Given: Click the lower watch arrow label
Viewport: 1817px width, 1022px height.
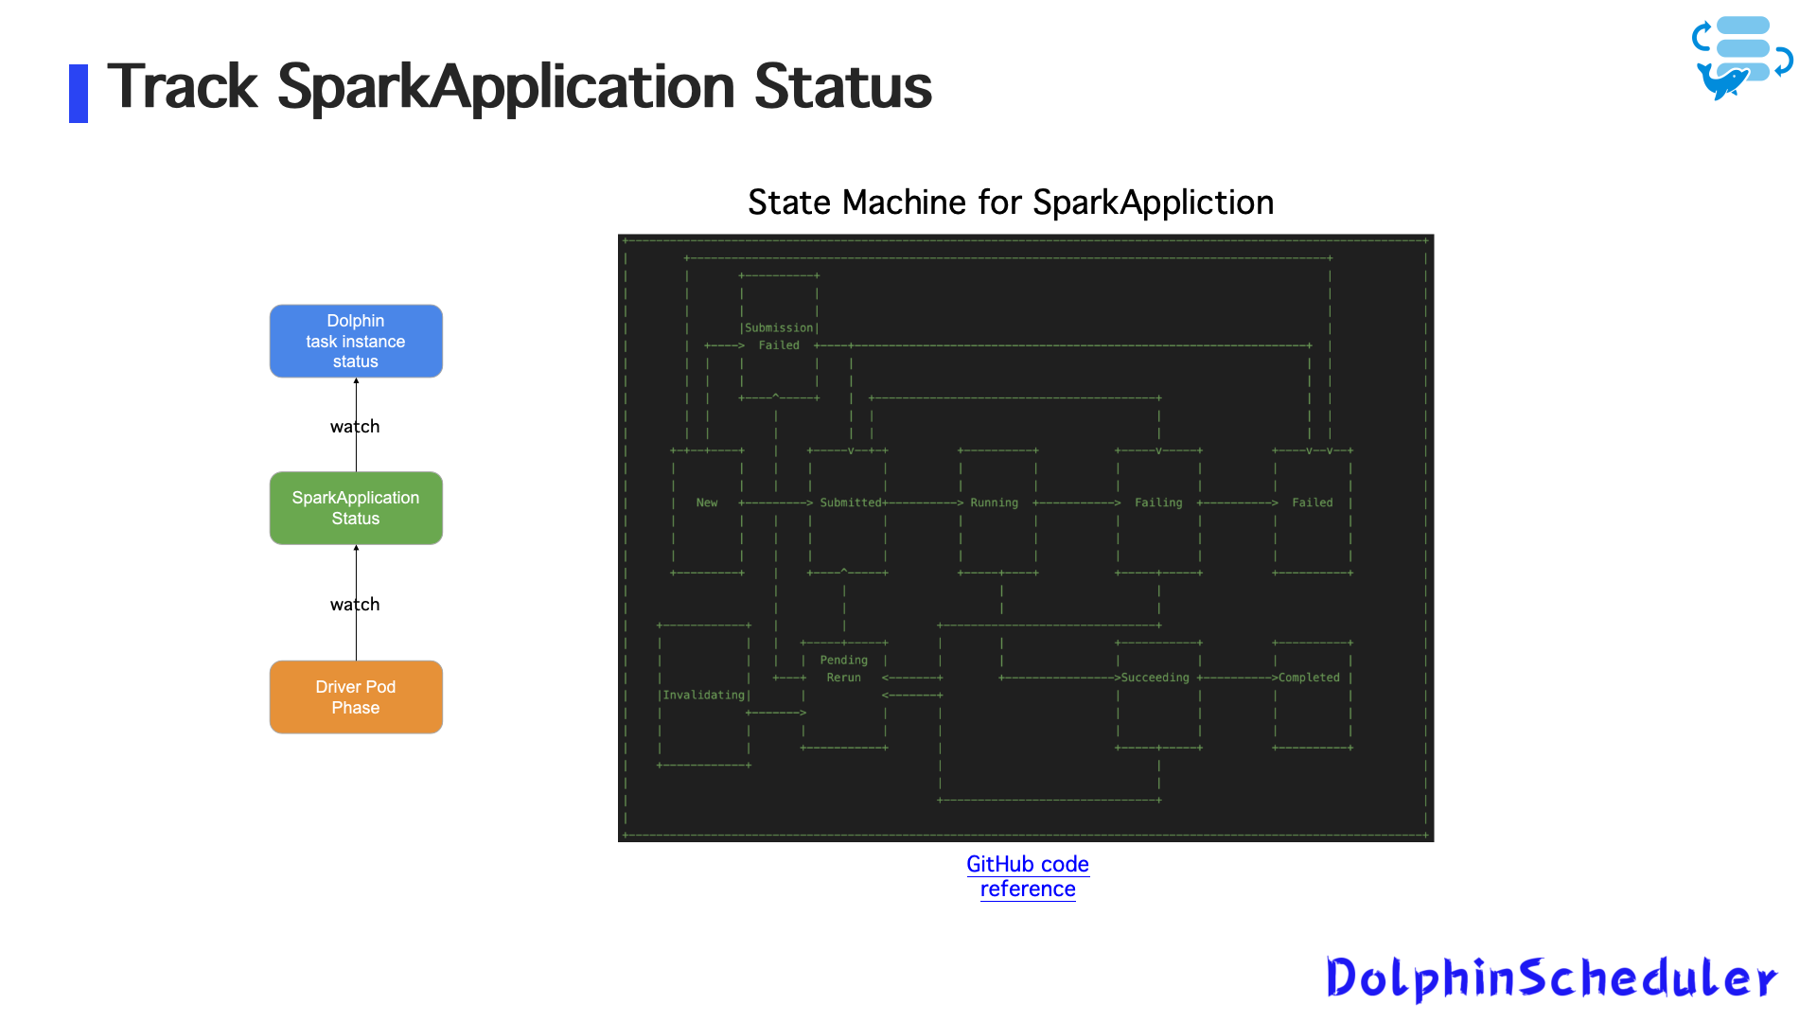Looking at the screenshot, I should tap(355, 605).
